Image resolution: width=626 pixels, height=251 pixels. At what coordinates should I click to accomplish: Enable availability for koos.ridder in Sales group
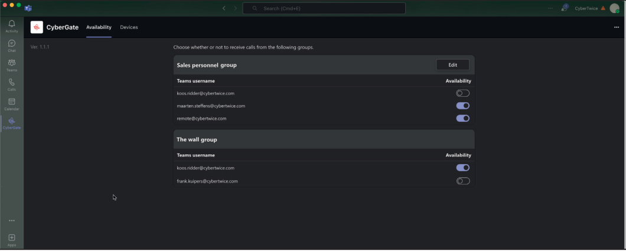[462, 93]
